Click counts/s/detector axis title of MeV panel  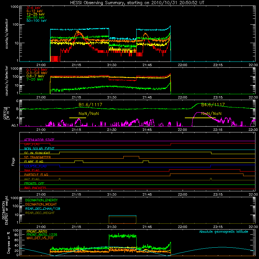coord(6,81)
